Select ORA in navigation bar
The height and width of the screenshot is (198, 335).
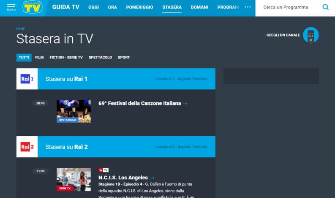pyautogui.click(x=112, y=7)
